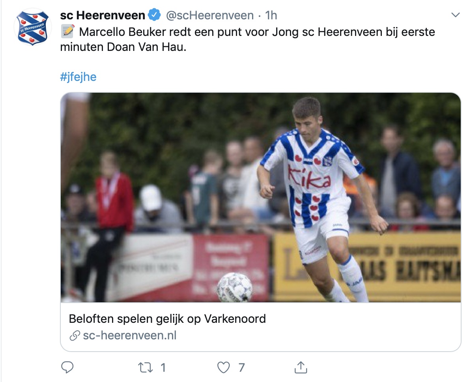Reply to the tweet via speech bubble
Viewport: 471px width, 382px height.
tap(67, 368)
